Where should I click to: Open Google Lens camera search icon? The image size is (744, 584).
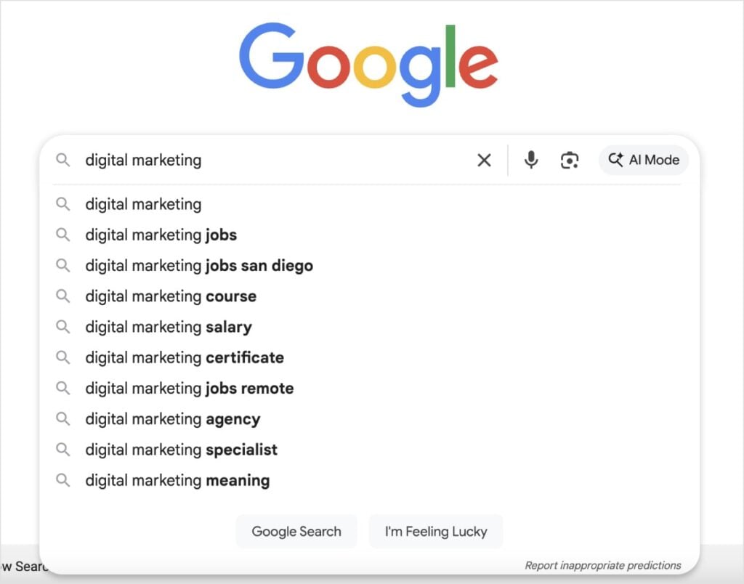pyautogui.click(x=570, y=160)
